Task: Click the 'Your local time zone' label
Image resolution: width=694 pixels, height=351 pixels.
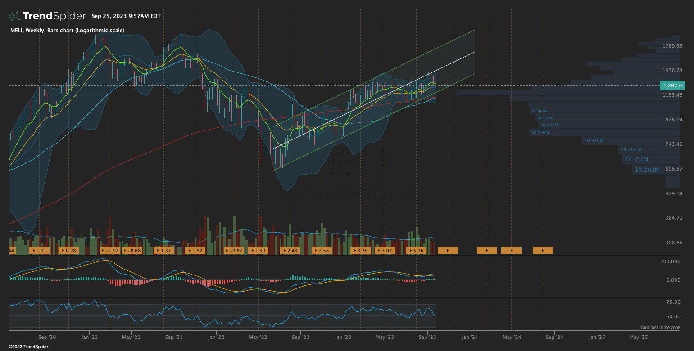Action: click(660, 328)
